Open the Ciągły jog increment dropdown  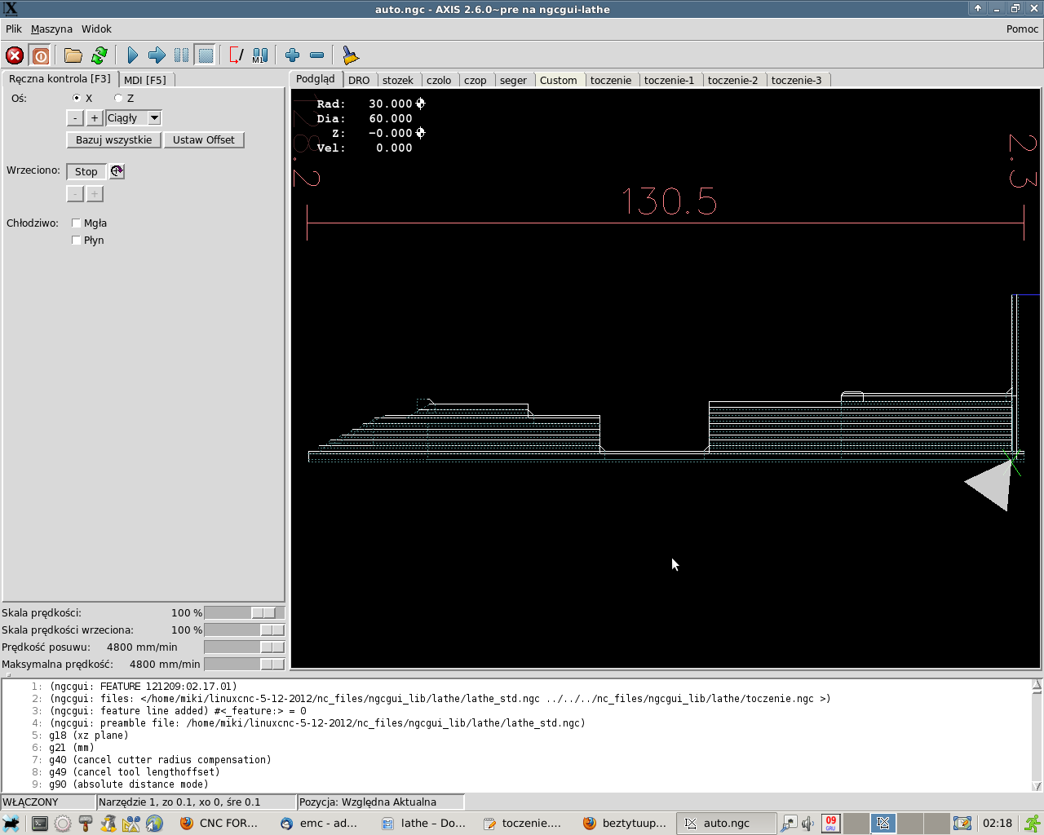pyautogui.click(x=154, y=118)
